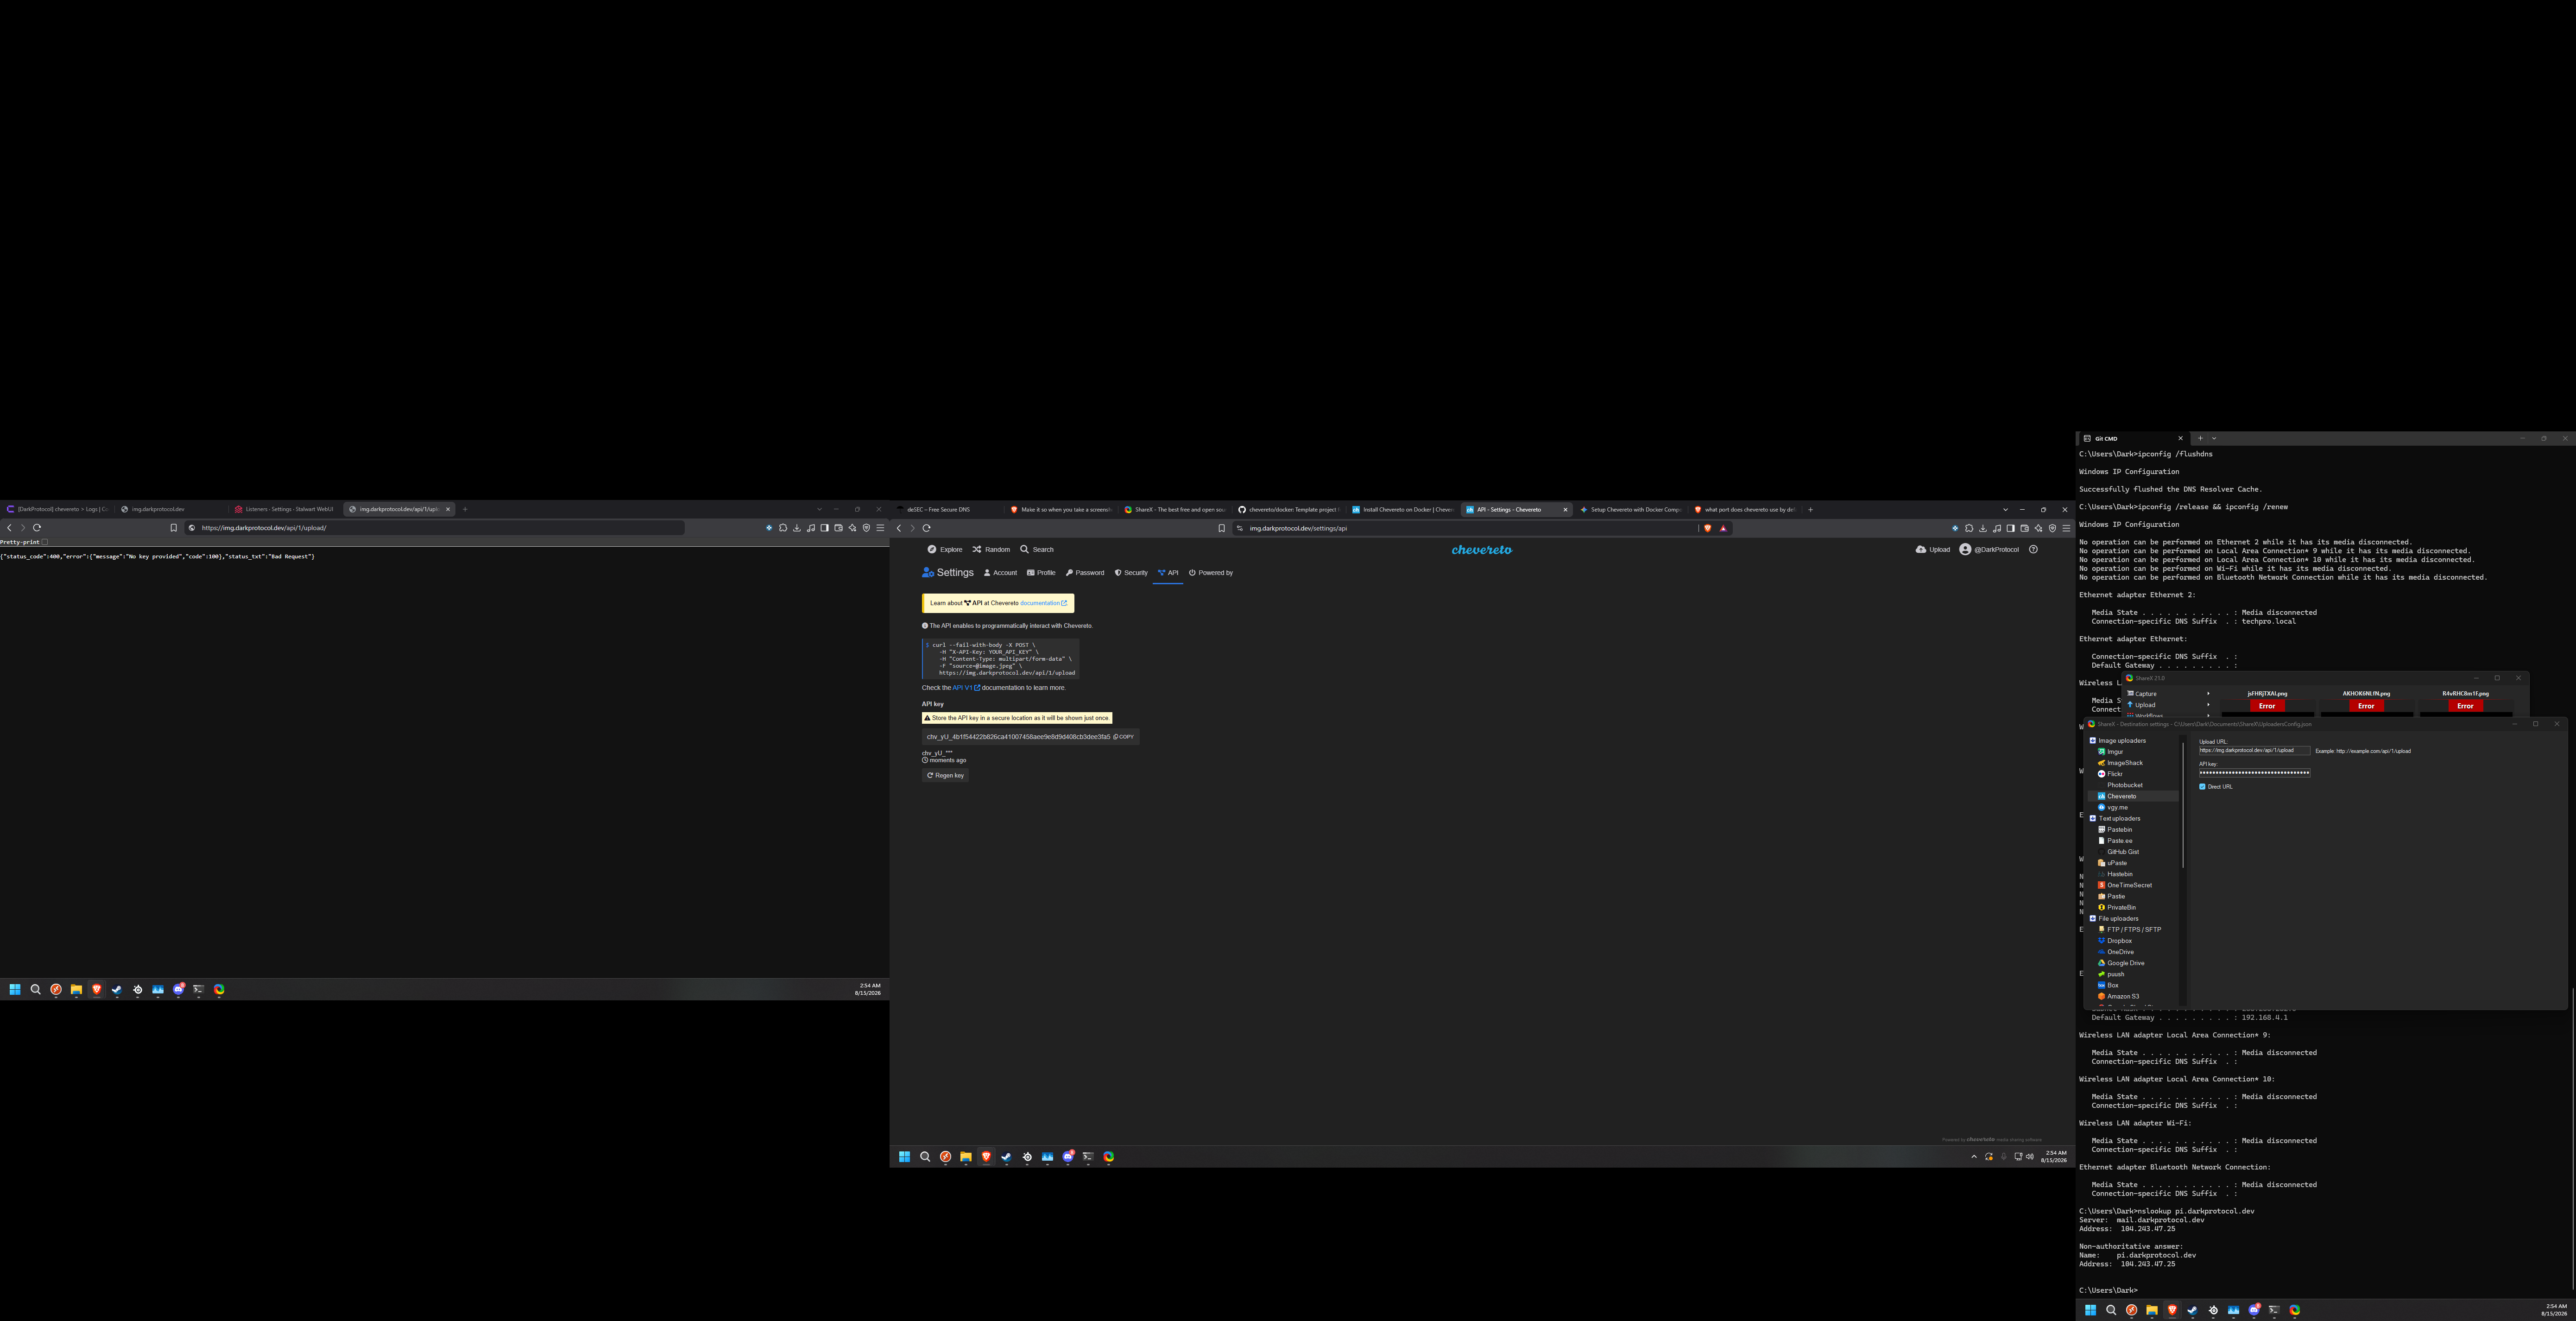
Task: Click the help question-mark icon in Chevereto
Action: click(2033, 549)
